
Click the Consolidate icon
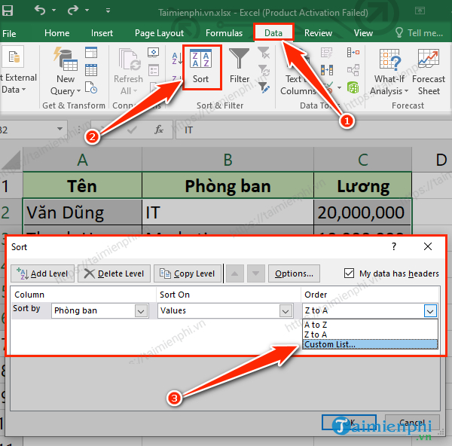pyautogui.click(x=353, y=53)
